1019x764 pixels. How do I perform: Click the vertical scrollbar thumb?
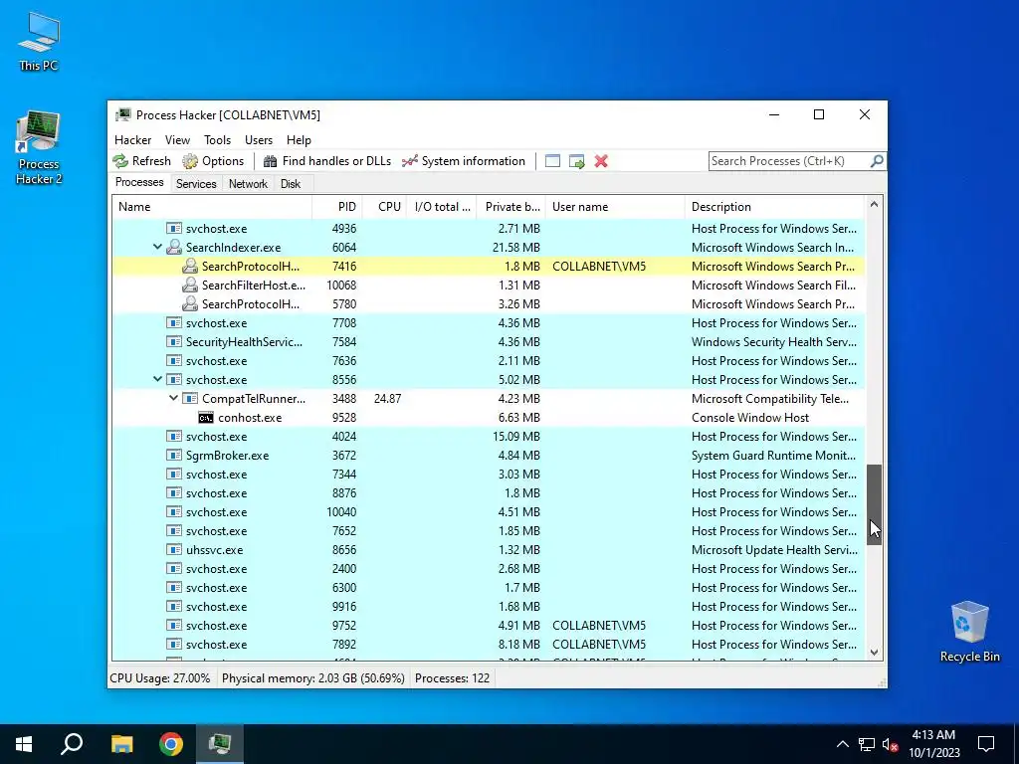tap(874, 504)
